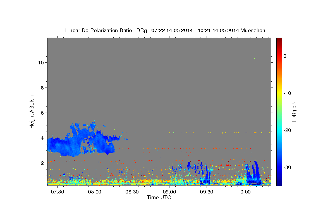The height and width of the screenshot is (223, 335).
Task: Click the 10:00 time tick label
Action: pyautogui.click(x=244, y=192)
